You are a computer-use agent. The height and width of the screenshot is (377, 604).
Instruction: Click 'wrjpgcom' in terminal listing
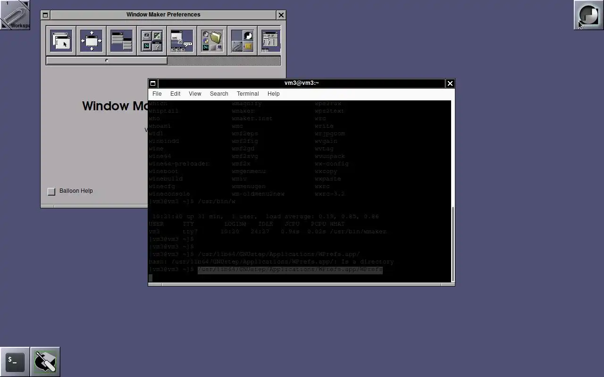point(329,134)
